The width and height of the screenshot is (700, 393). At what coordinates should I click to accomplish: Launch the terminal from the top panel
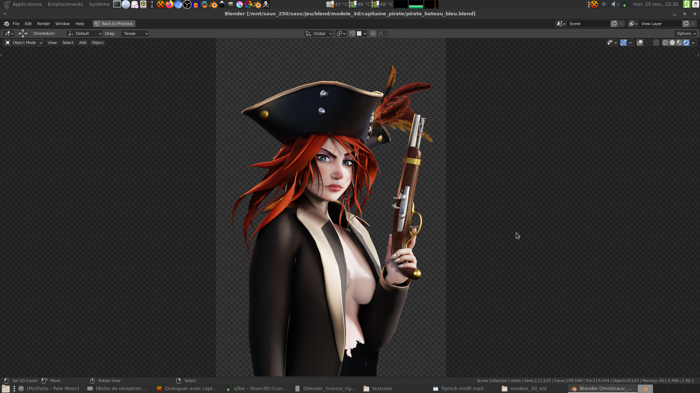point(117,4)
